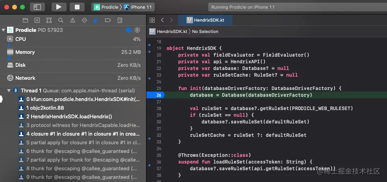Select the Memory gauge row
The image size is (387, 182).
(x=73, y=52)
